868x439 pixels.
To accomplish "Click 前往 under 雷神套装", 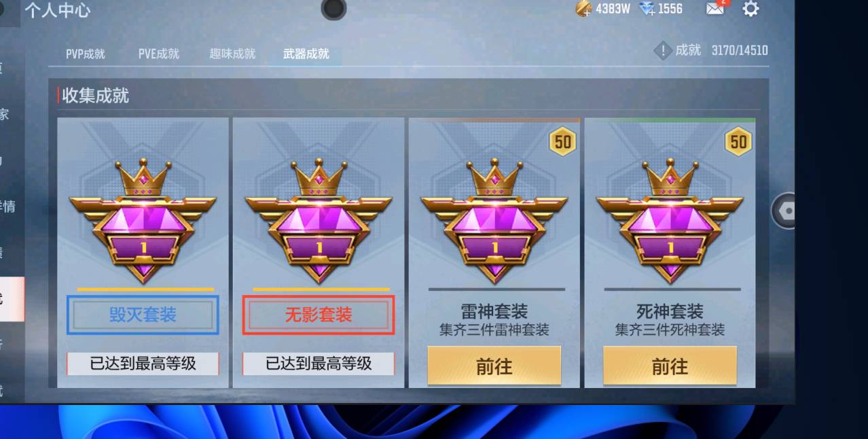I will coord(494,366).
